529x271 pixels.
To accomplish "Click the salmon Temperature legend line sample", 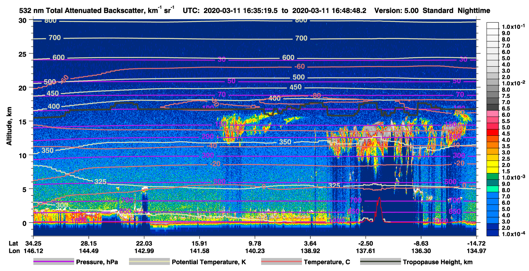I will click(281, 262).
